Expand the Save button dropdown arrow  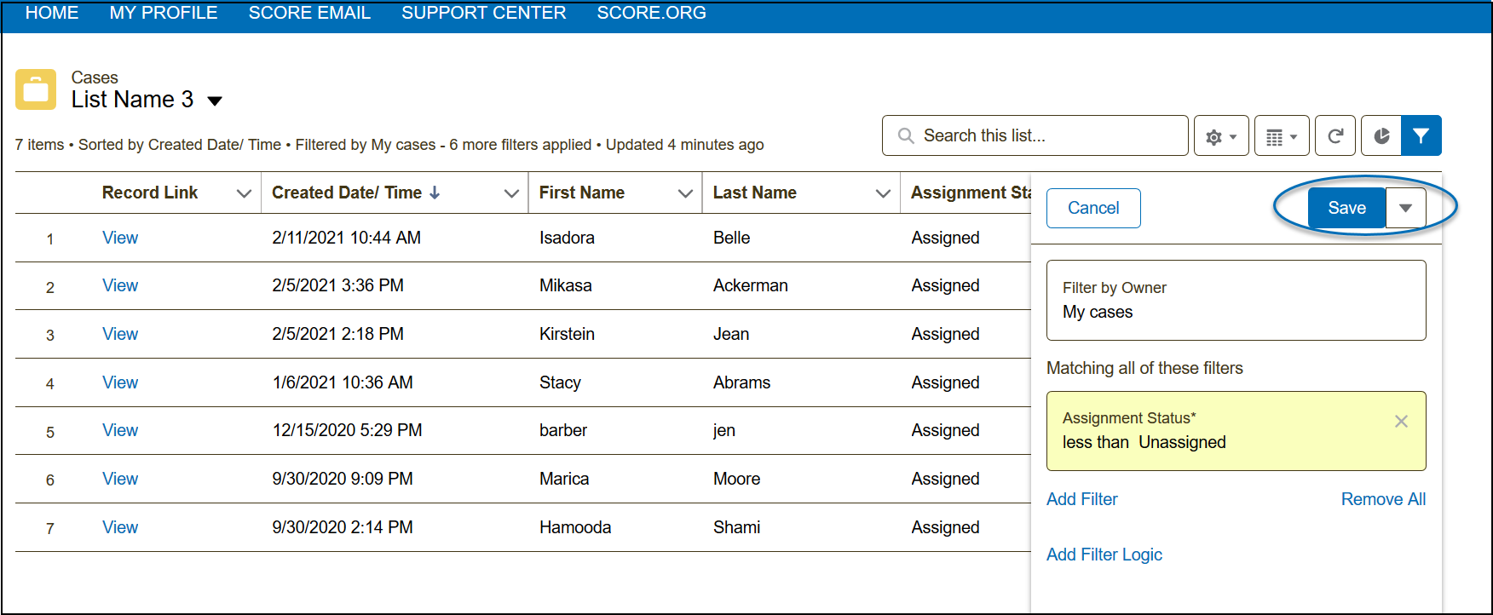[1405, 209]
